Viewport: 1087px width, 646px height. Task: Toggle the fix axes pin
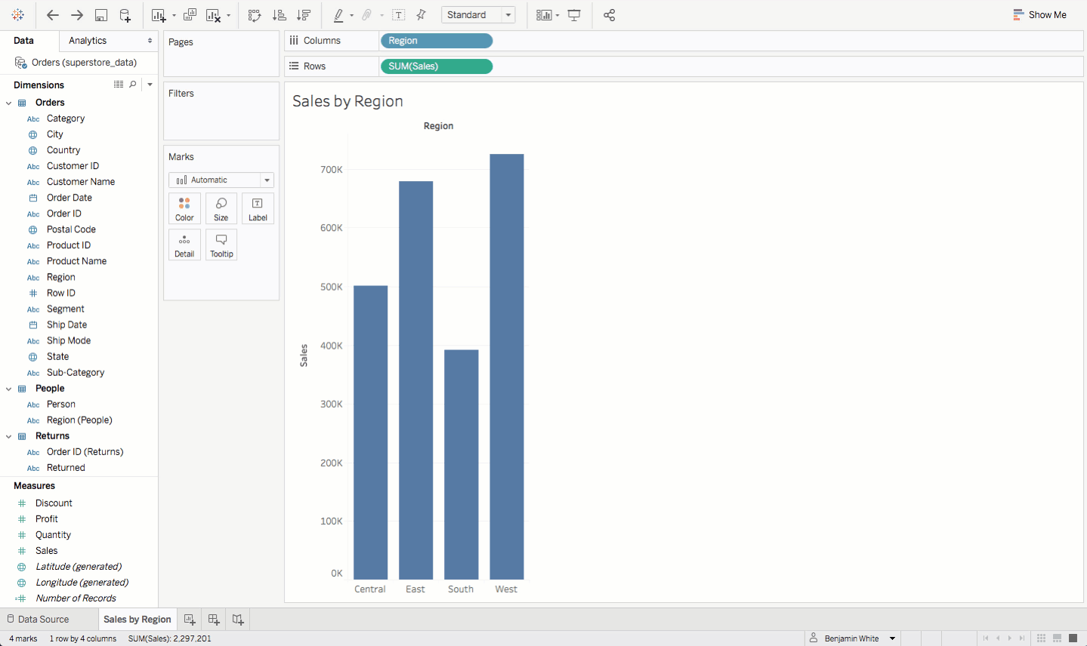pyautogui.click(x=422, y=15)
